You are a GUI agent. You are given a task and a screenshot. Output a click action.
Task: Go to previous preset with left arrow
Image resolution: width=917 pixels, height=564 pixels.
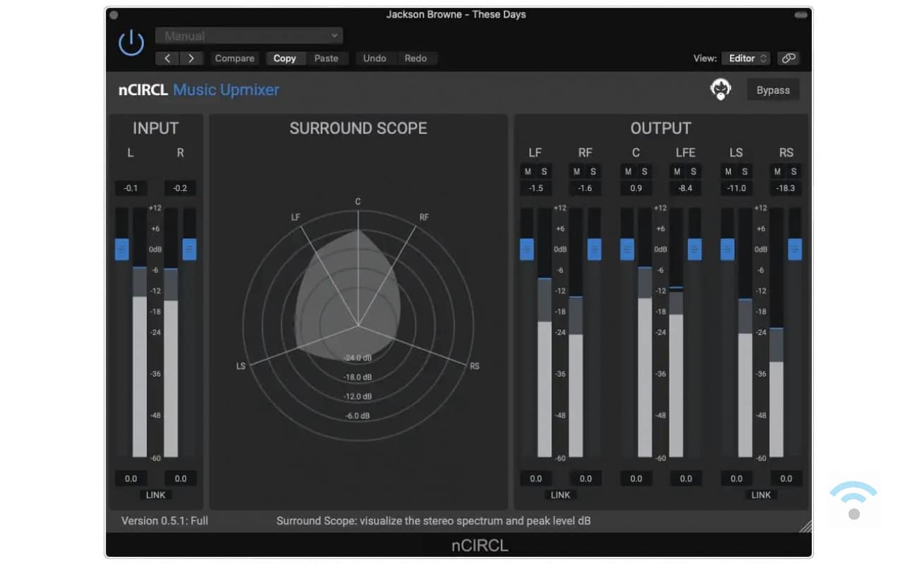coord(167,59)
